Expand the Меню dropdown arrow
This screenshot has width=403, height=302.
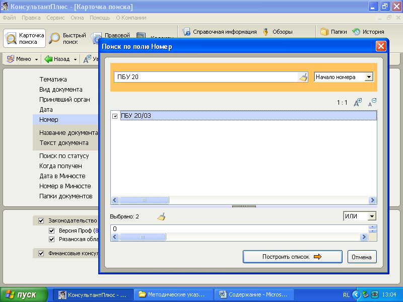click(36, 59)
